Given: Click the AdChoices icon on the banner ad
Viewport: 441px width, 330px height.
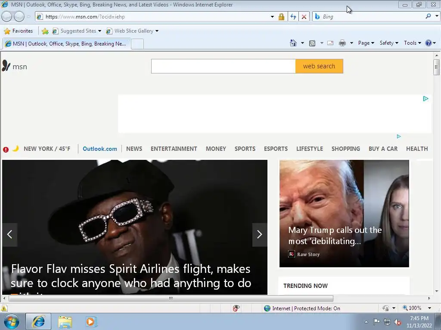Looking at the screenshot, I should [425, 98].
